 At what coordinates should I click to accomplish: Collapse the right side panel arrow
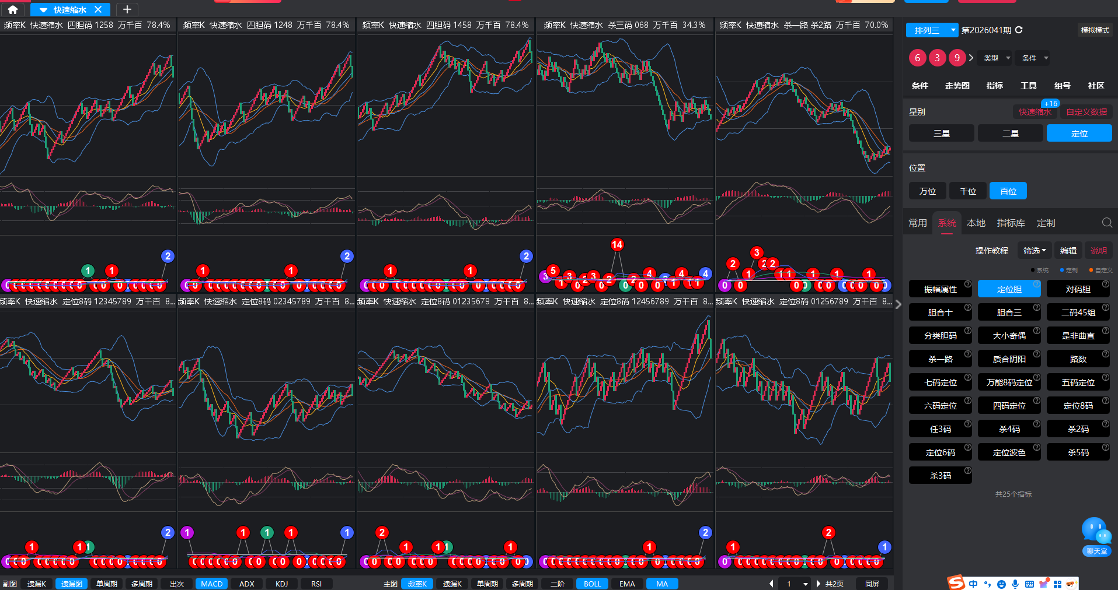(898, 304)
